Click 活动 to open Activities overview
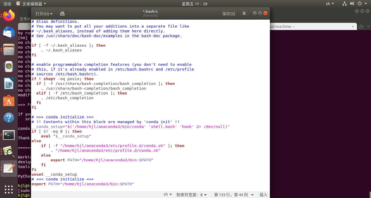The height and width of the screenshot is (198, 371). tap(7, 4)
